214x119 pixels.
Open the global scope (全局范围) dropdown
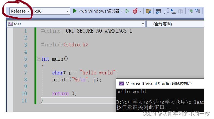pos(174,24)
